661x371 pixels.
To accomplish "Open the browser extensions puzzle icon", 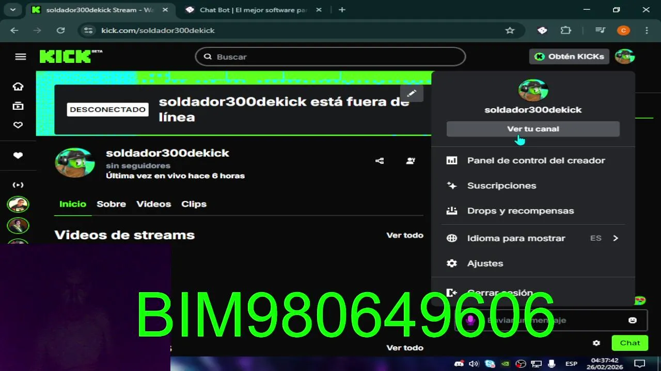I will pos(566,30).
